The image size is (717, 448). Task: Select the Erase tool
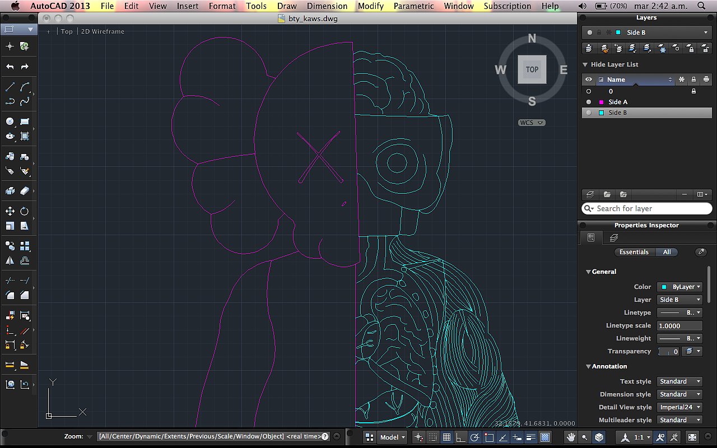tap(25, 191)
